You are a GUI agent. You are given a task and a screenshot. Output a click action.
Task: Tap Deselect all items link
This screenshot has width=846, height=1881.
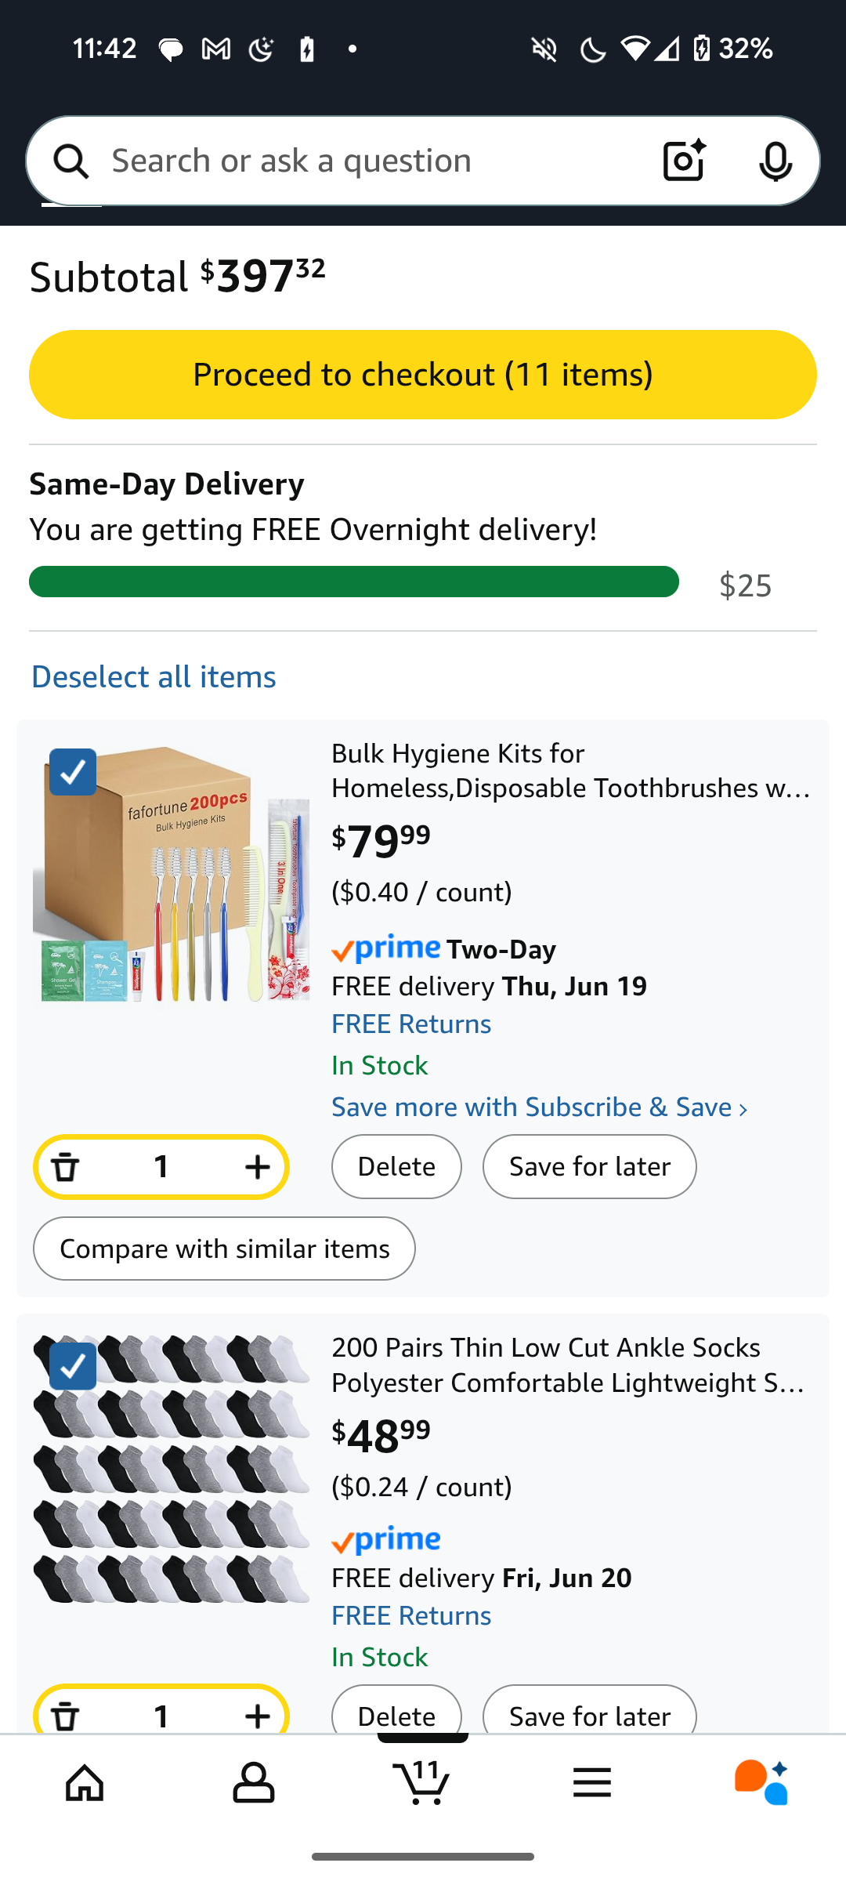(x=154, y=676)
